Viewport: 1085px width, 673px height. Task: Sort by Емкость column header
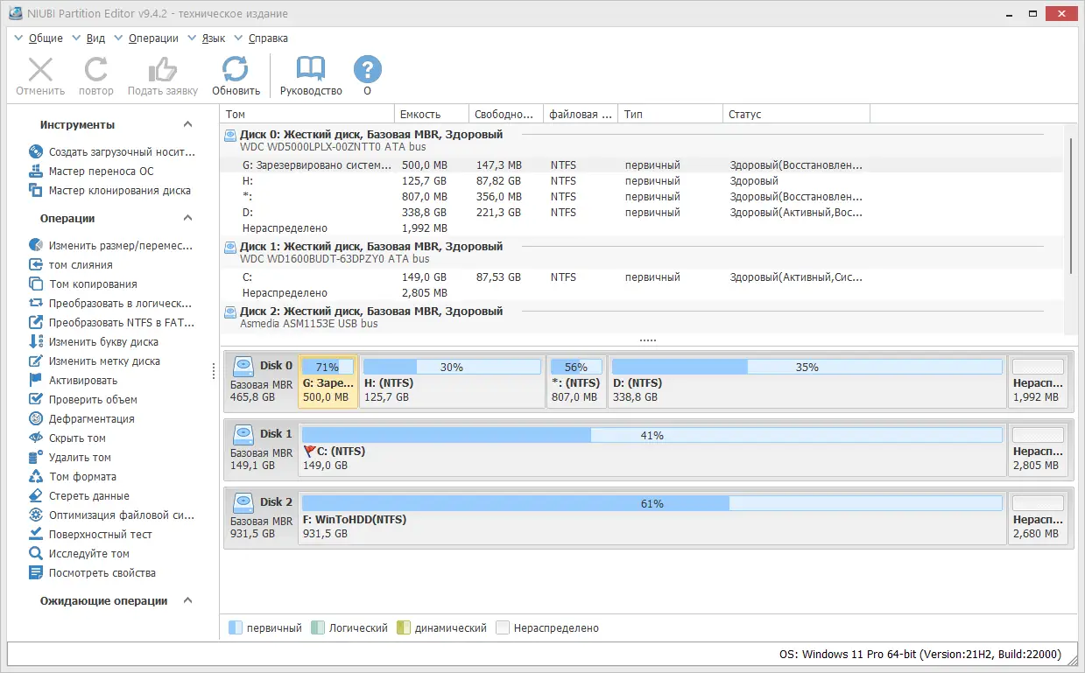(432, 115)
